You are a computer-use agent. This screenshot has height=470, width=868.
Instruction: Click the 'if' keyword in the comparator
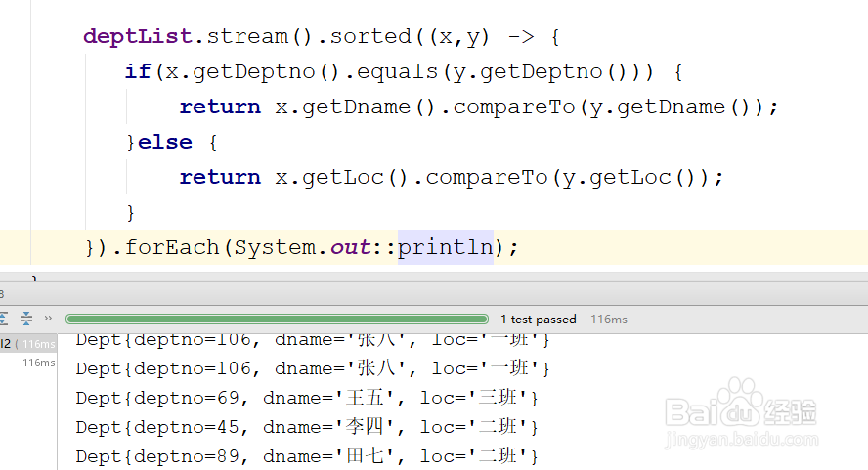pyautogui.click(x=137, y=72)
